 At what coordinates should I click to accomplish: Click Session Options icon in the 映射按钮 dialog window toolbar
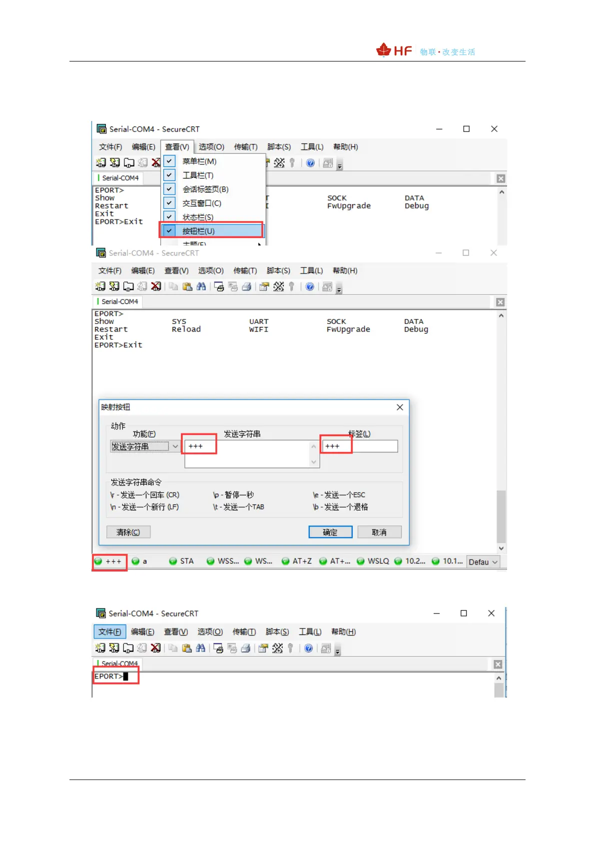(x=264, y=286)
